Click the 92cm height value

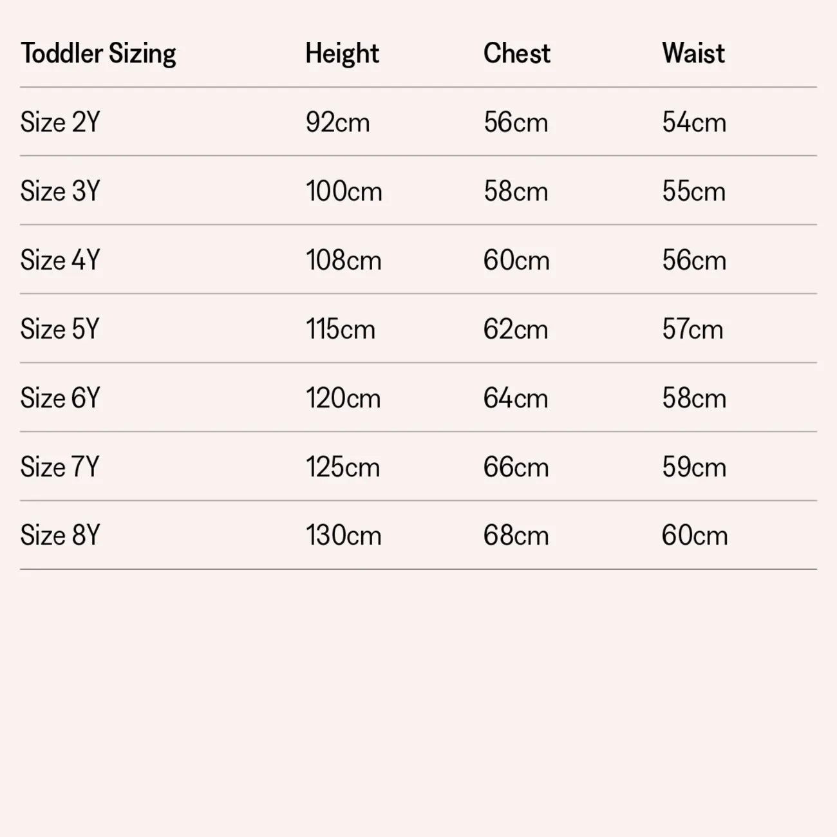coord(337,122)
